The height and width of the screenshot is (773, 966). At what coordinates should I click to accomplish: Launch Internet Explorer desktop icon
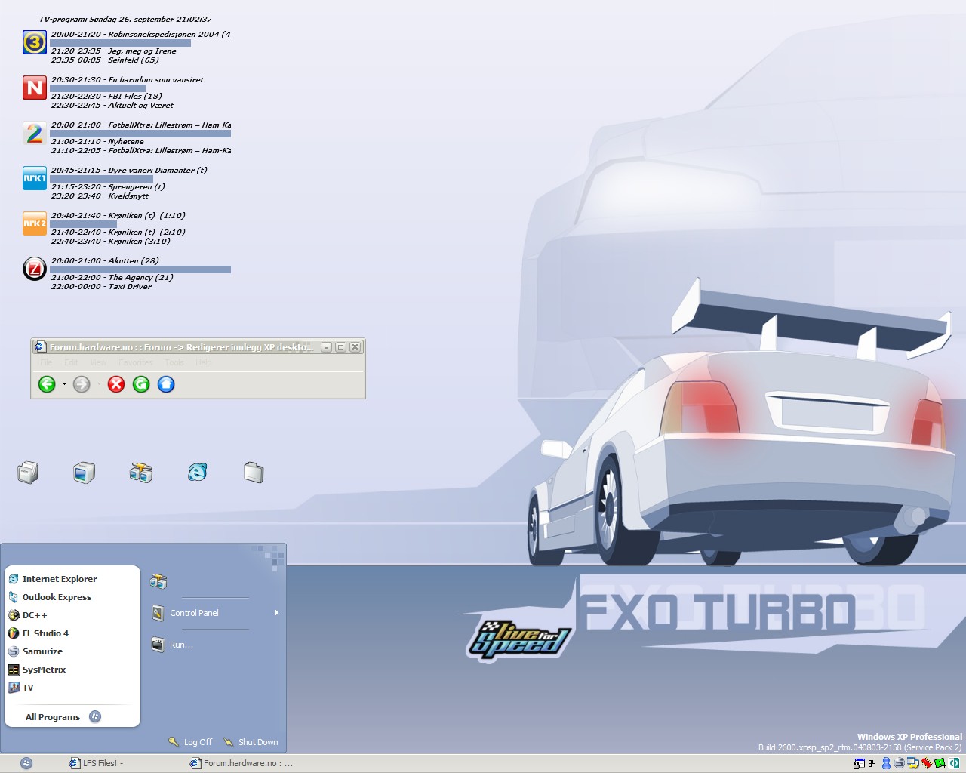(197, 473)
